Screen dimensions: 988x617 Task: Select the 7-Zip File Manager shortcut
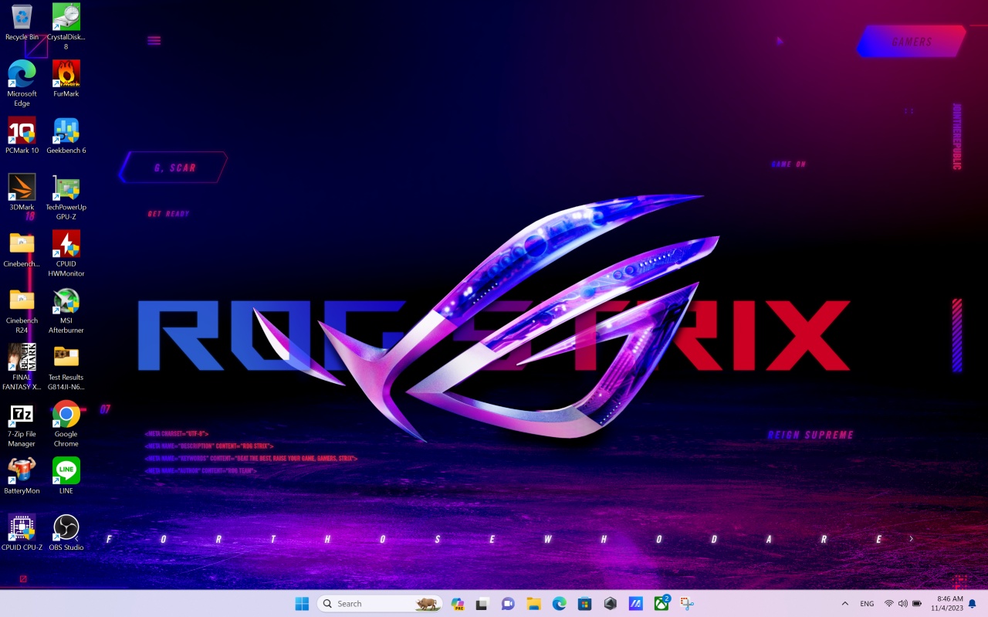tap(22, 424)
